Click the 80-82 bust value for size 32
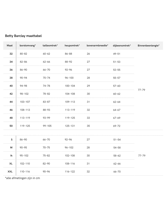This screenshot has height=207, width=167. click(23, 54)
